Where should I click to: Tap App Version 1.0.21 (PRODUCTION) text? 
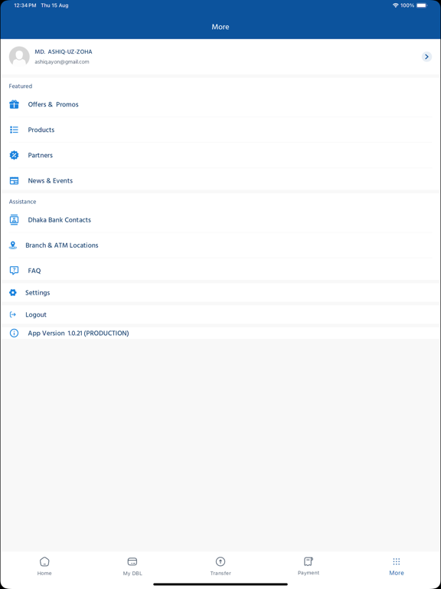click(78, 333)
